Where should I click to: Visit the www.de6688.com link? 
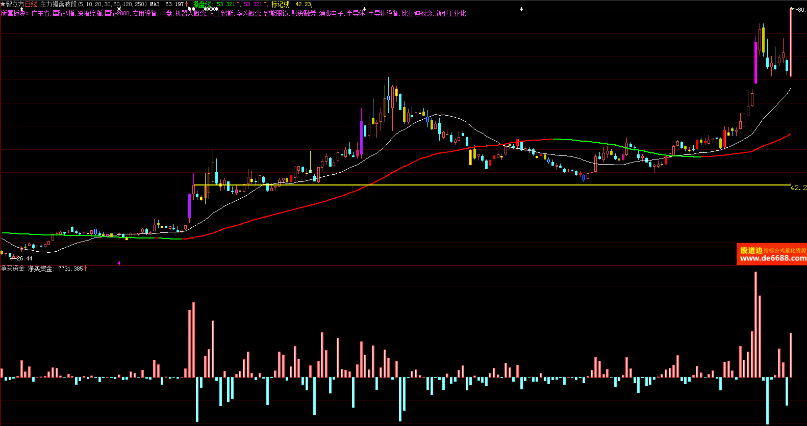(772, 258)
